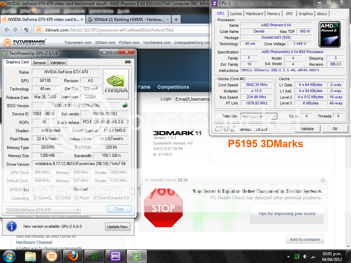Screen dimensions: 351x263
Task: Open the Futuremark.com link
Action: (x=78, y=42)
